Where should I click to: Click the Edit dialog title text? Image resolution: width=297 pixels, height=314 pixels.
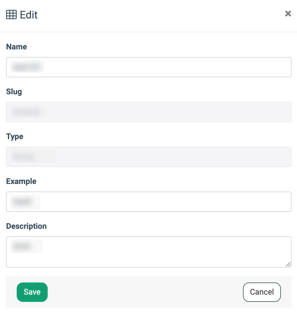tap(29, 15)
